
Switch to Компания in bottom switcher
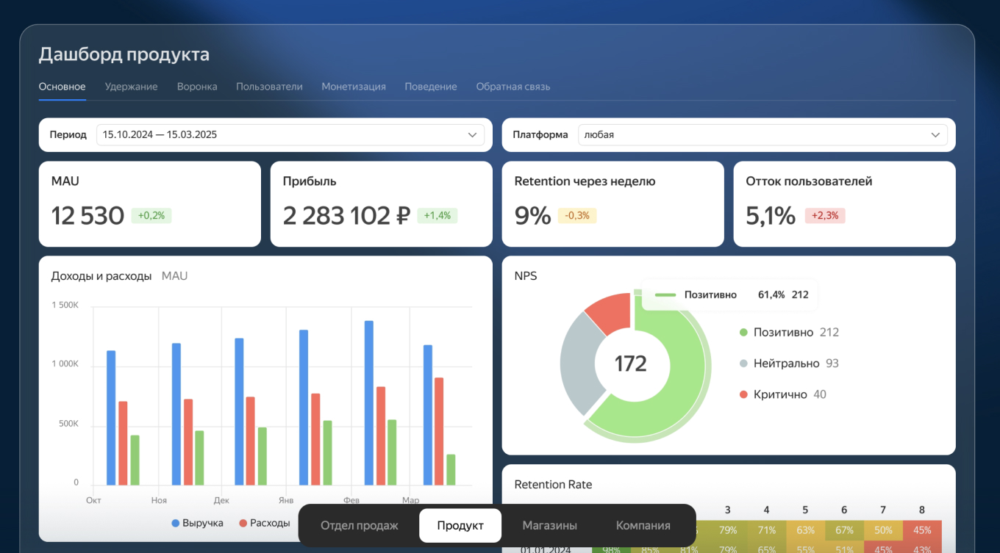tap(643, 526)
